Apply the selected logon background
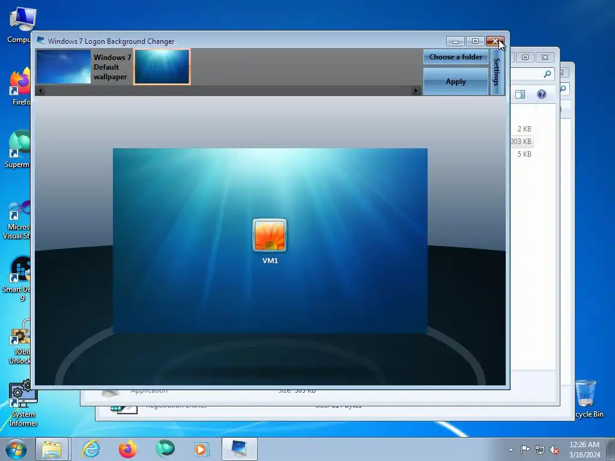This screenshot has height=461, width=615. coord(456,82)
